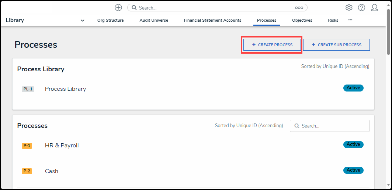The image size is (392, 190).
Task: Select the Risks tab
Action: point(333,21)
